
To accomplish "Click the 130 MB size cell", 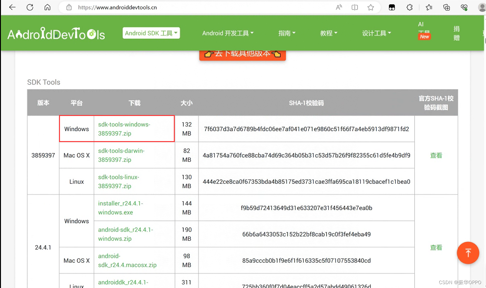I will point(187,182).
